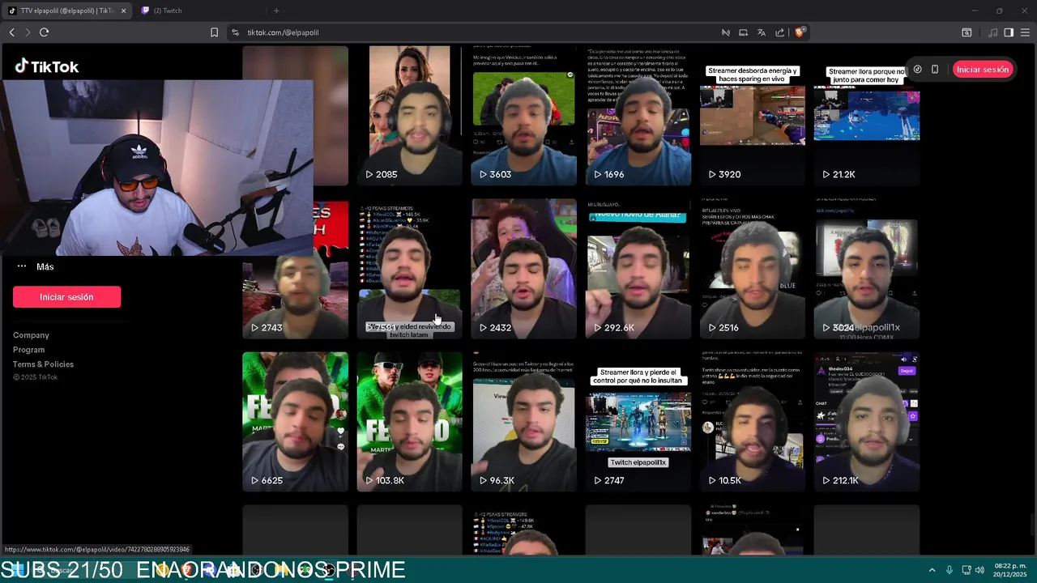Image resolution: width=1037 pixels, height=583 pixels.
Task: Click the crossed-out N icon in the address bar
Action: [x=726, y=32]
